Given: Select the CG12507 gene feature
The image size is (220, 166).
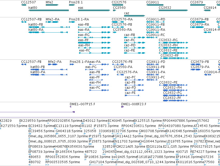Looking at the screenshot, I should pyautogui.click(x=24, y=5).
